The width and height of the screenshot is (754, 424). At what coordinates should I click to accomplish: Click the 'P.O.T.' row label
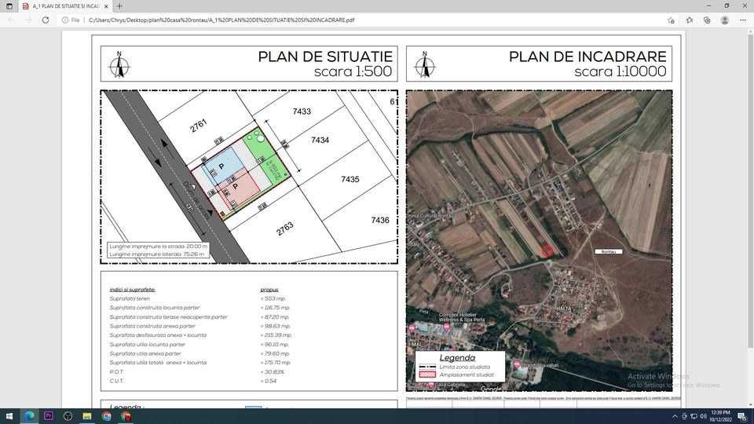coord(116,371)
